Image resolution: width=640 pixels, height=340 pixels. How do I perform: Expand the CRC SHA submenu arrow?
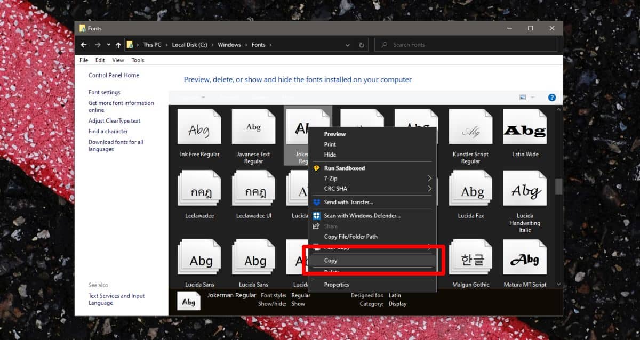429,189
